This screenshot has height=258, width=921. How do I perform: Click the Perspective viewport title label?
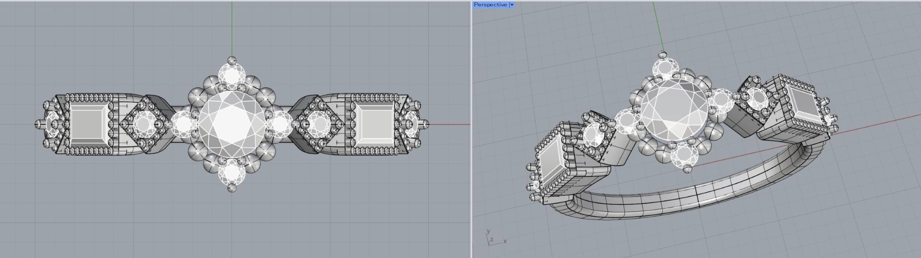pos(490,4)
